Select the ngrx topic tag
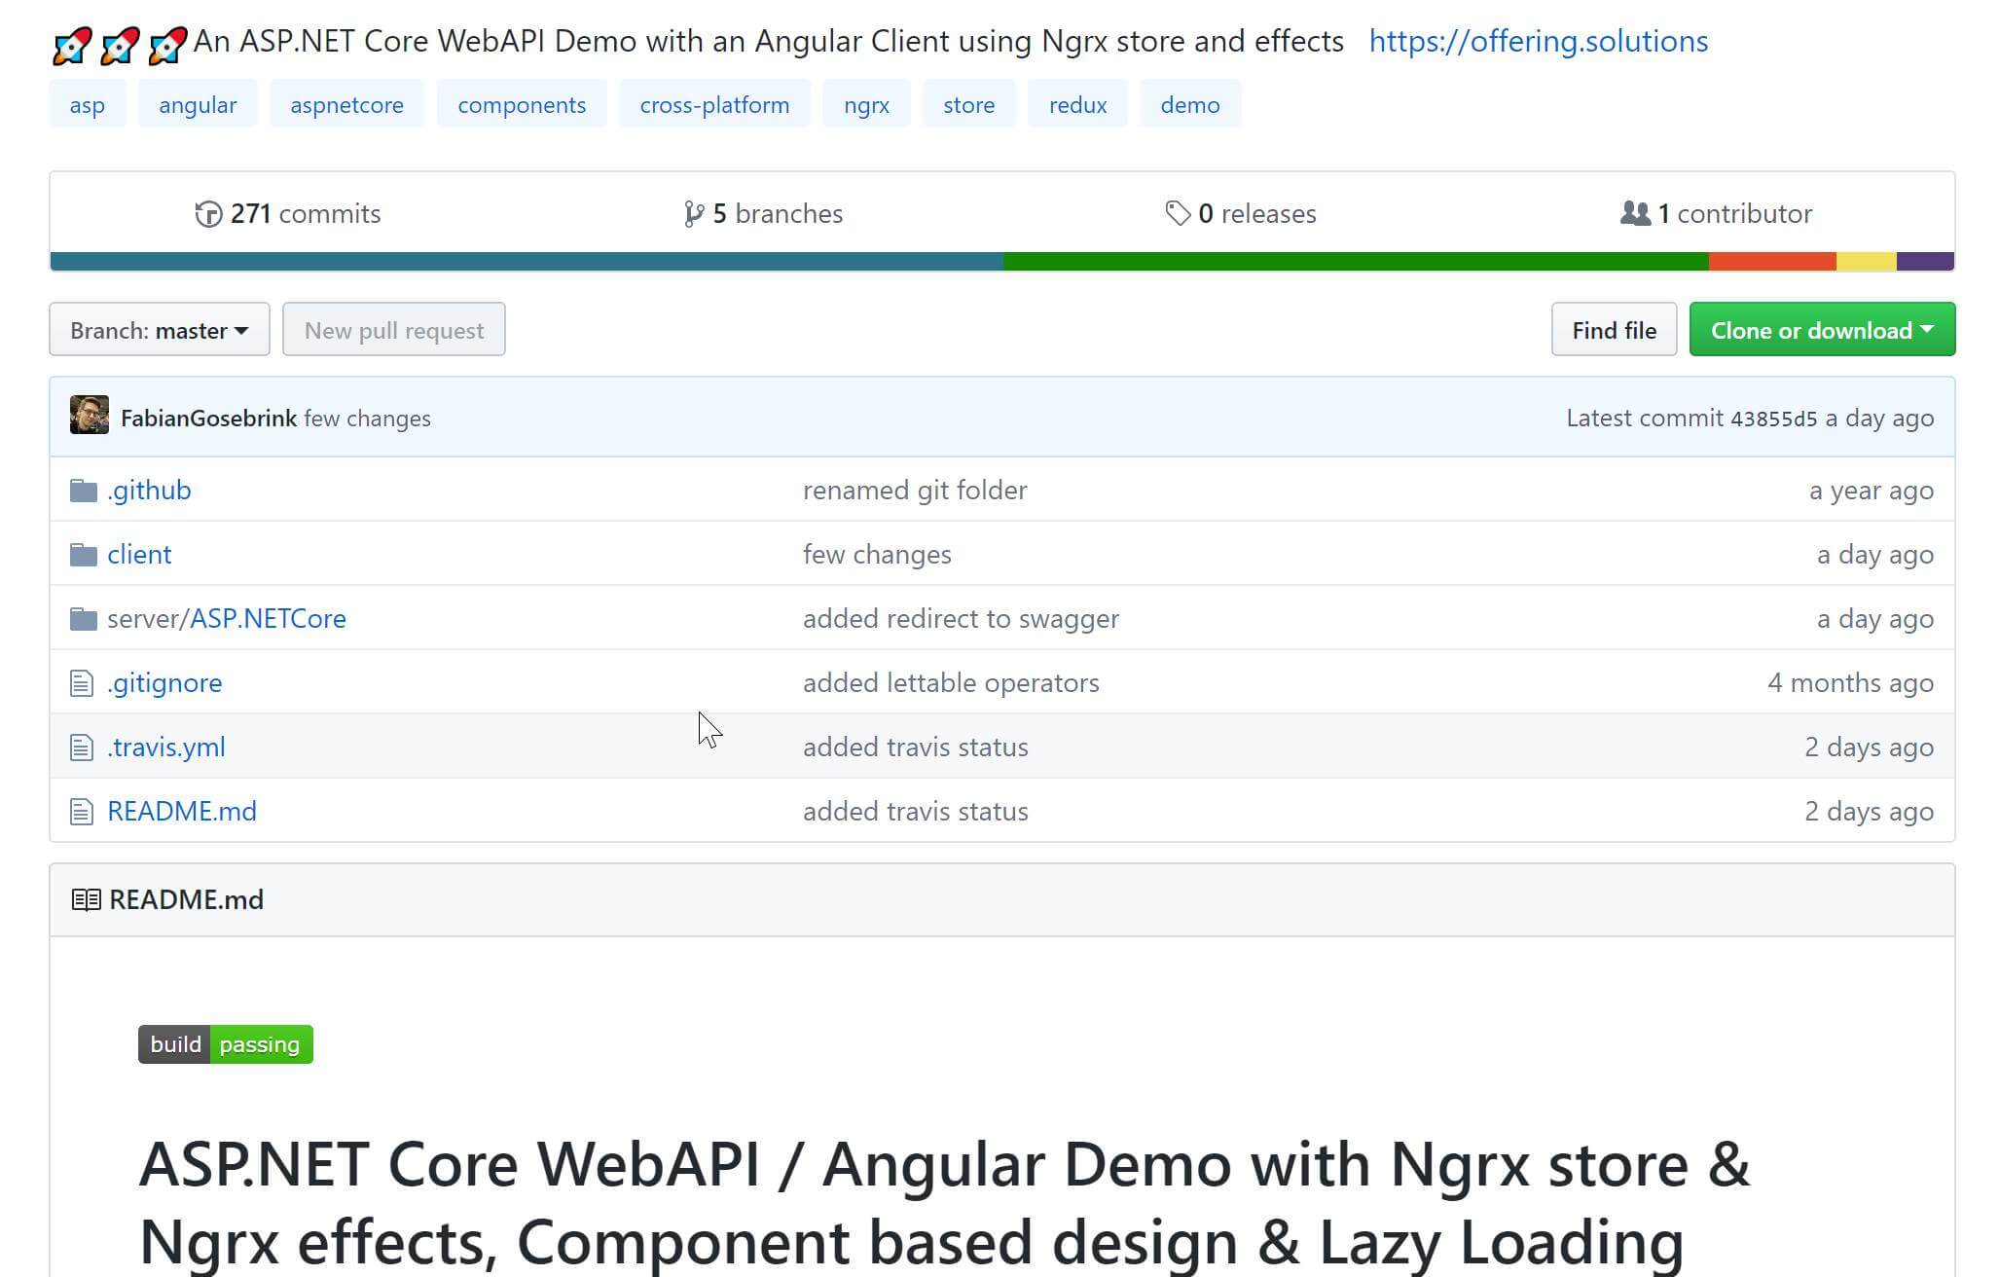 click(866, 105)
